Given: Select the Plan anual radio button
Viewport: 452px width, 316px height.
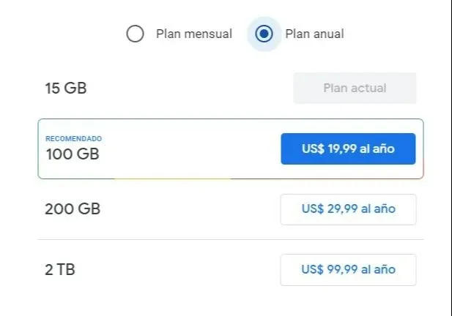Looking at the screenshot, I should tap(264, 34).
